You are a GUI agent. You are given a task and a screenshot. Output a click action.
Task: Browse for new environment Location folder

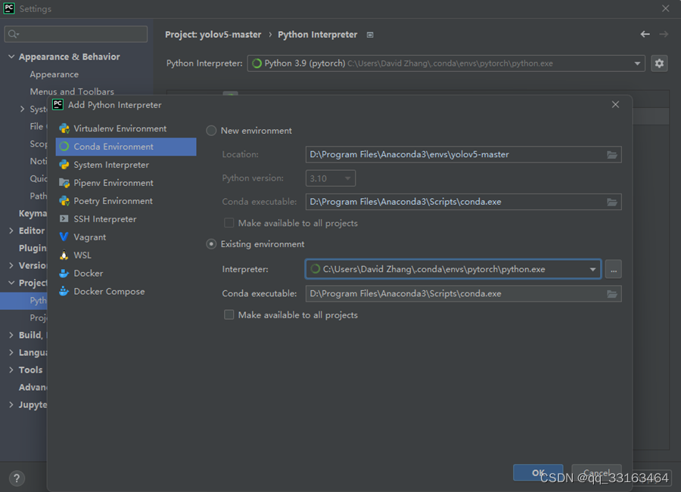(x=612, y=154)
